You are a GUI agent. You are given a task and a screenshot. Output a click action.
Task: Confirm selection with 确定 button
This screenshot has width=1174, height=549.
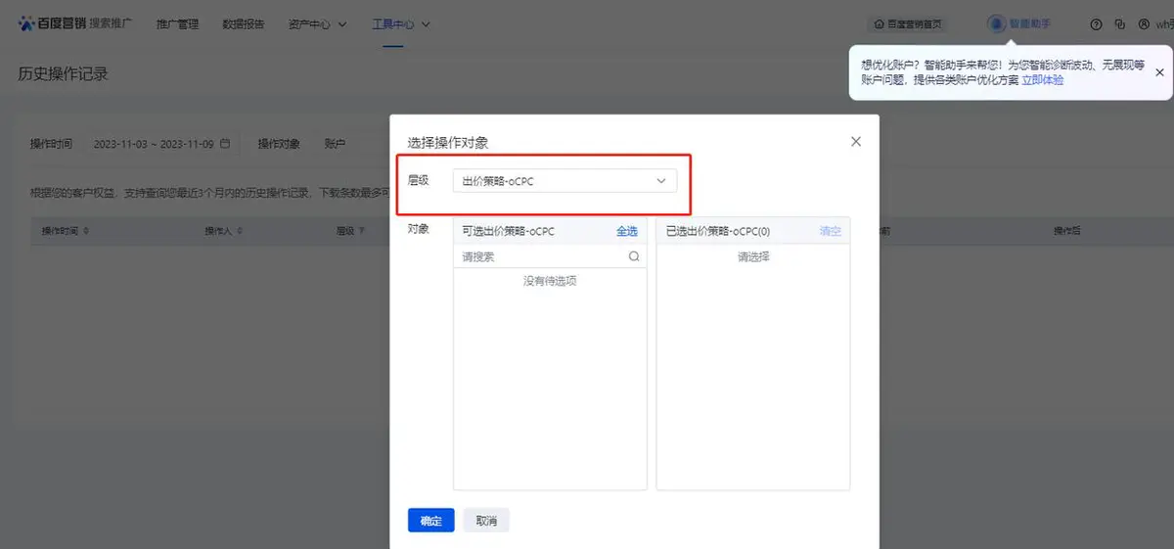click(430, 521)
